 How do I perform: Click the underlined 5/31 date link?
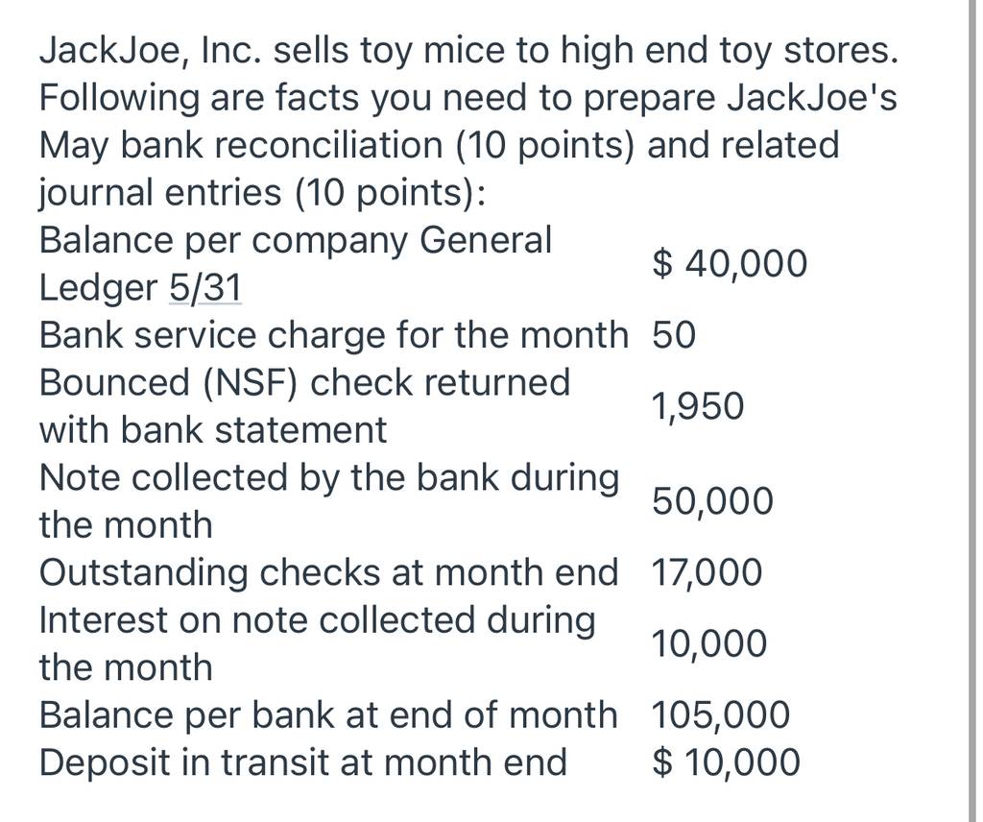pyautogui.click(x=205, y=288)
